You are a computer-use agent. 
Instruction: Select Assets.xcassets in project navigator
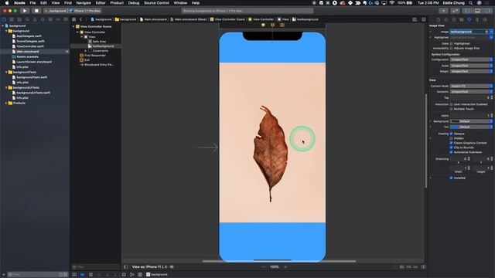(x=28, y=56)
